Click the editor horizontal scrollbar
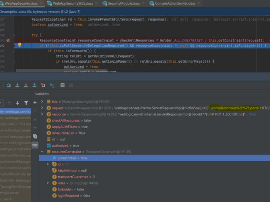Viewport: 270px width, 202px height. [61, 70]
